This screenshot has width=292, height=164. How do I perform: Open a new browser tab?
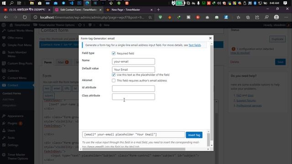click(x=158, y=10)
